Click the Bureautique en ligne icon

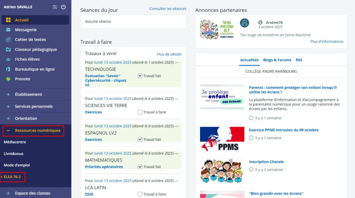tap(8, 69)
